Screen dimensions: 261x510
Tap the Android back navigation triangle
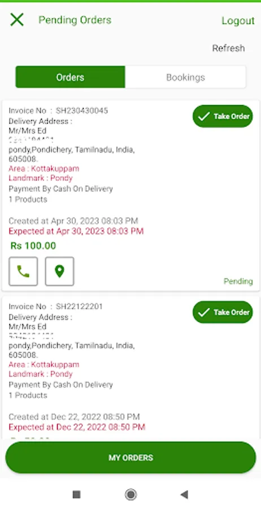(x=184, y=495)
